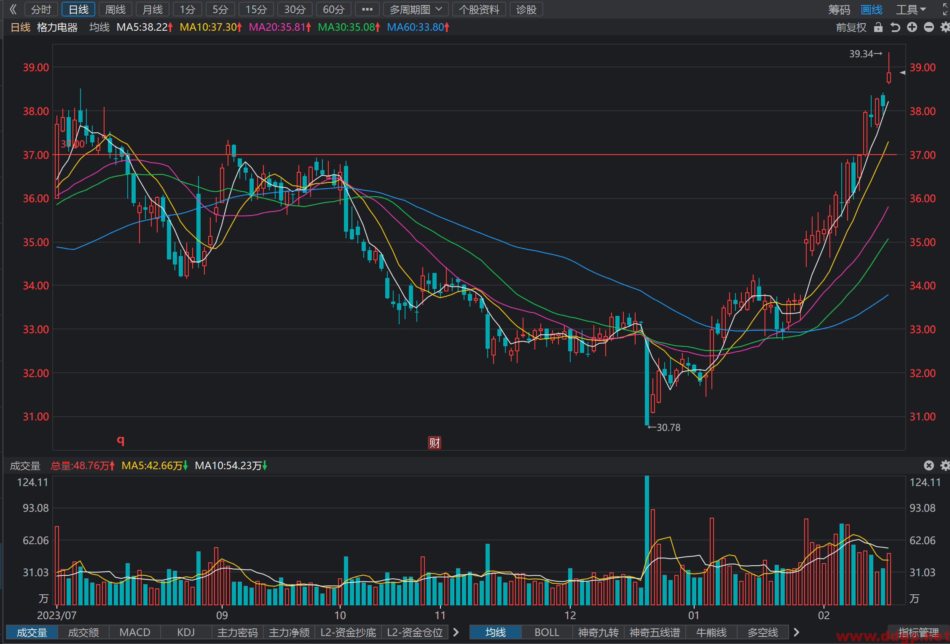The height and width of the screenshot is (644, 950).
Task: Open volume panel settings gear icon
Action: click(x=945, y=465)
